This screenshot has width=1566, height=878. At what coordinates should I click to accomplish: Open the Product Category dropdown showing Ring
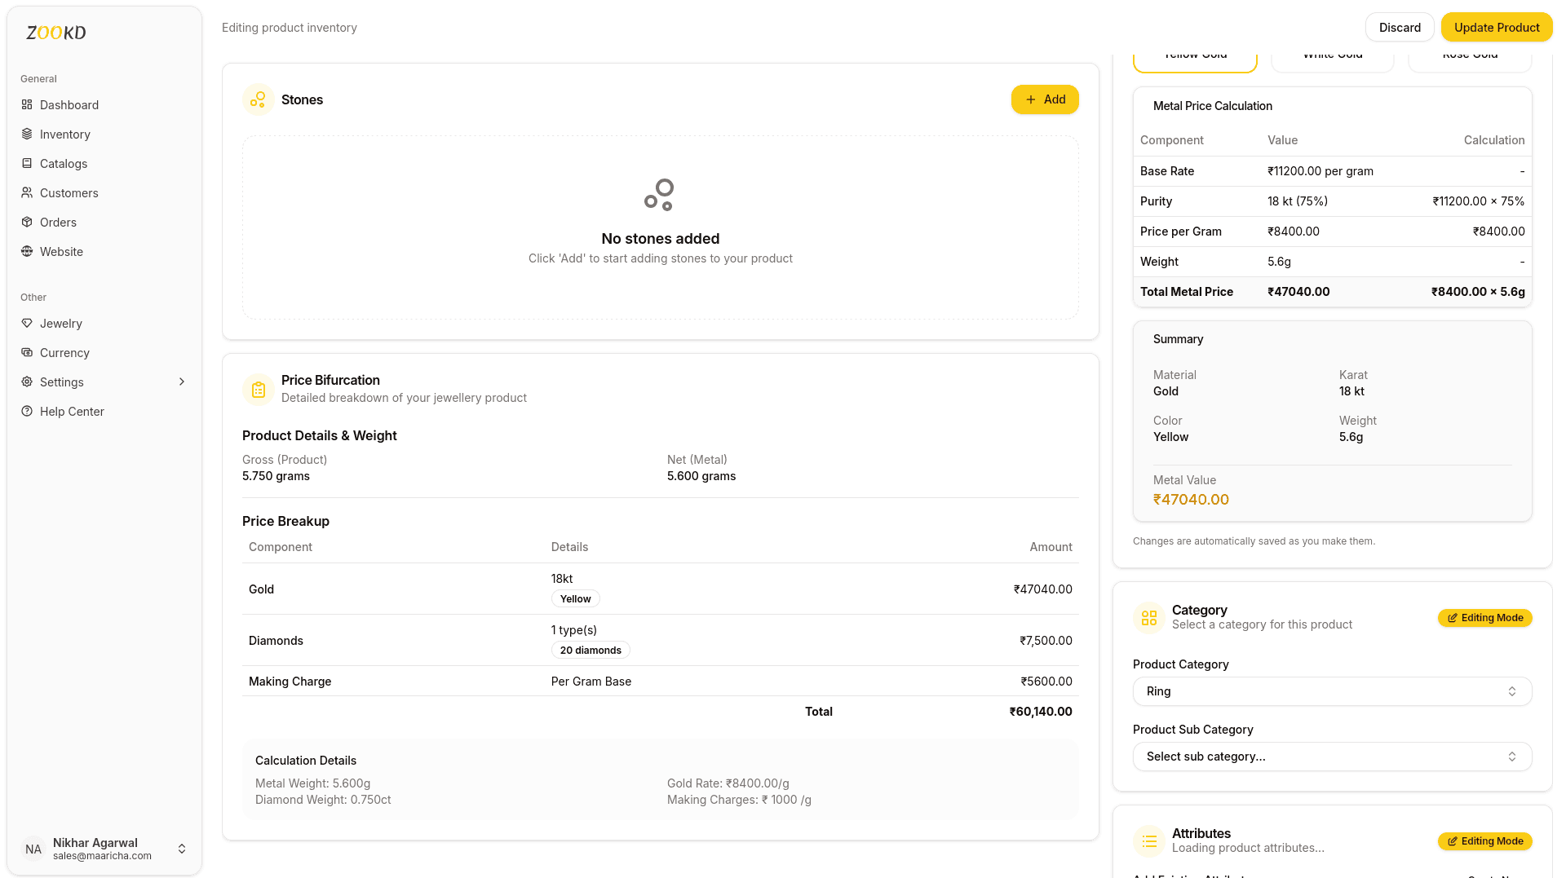1332,690
